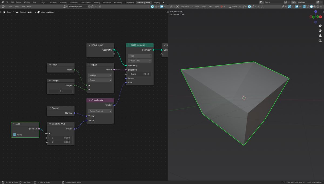Pin the Geometry Nodes tree with pin icon
The image size is (324, 184).
point(100,6)
